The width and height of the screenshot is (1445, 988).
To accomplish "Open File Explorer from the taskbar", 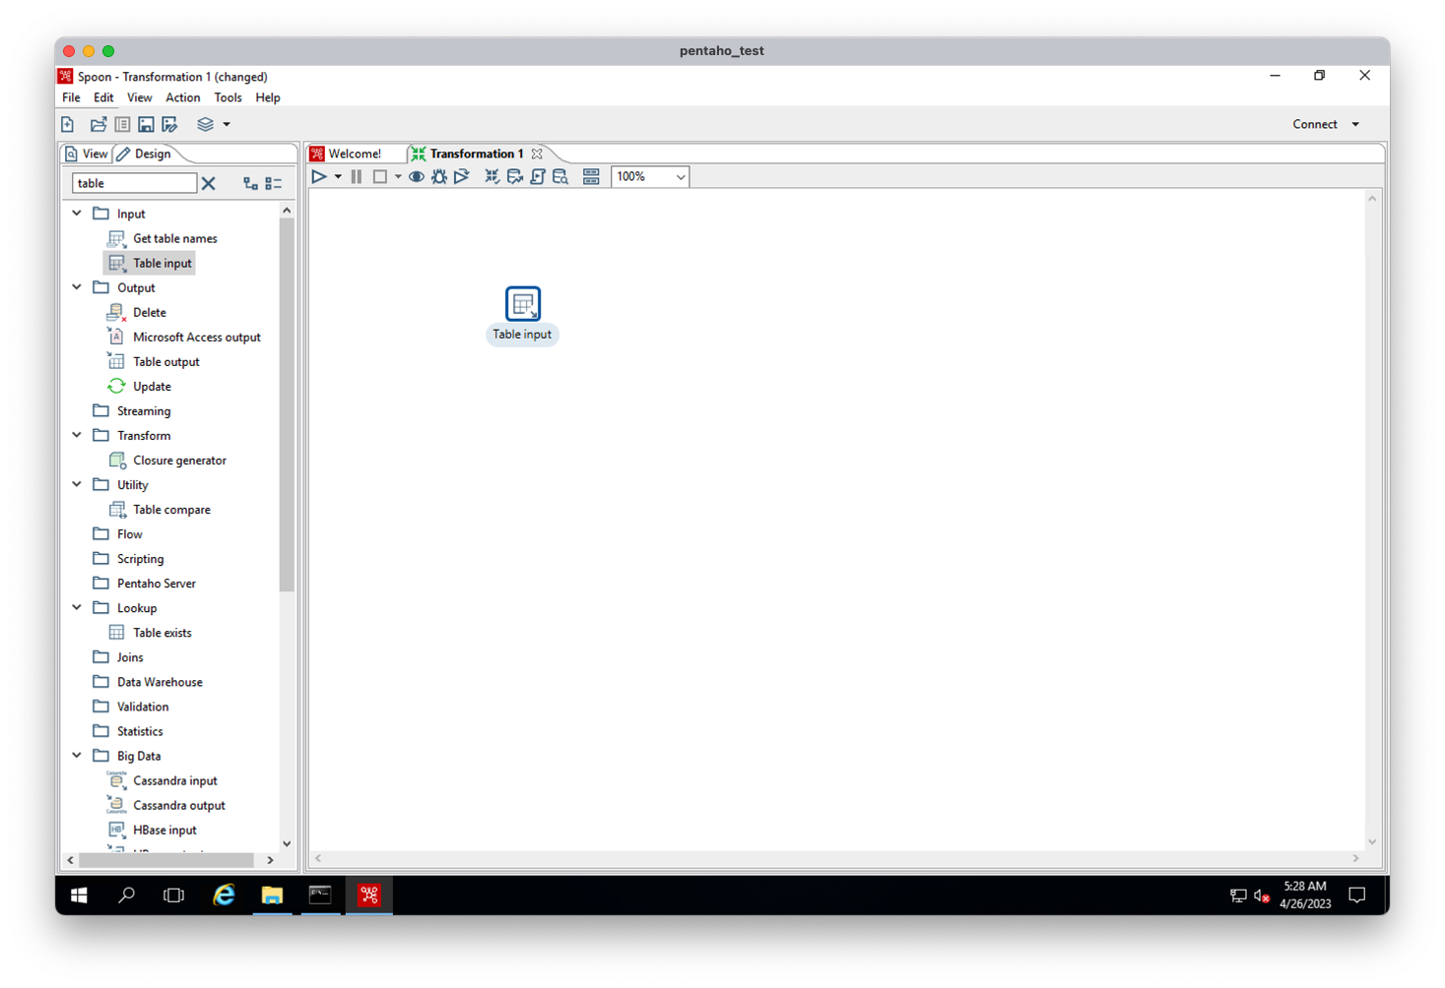I will coord(272,895).
